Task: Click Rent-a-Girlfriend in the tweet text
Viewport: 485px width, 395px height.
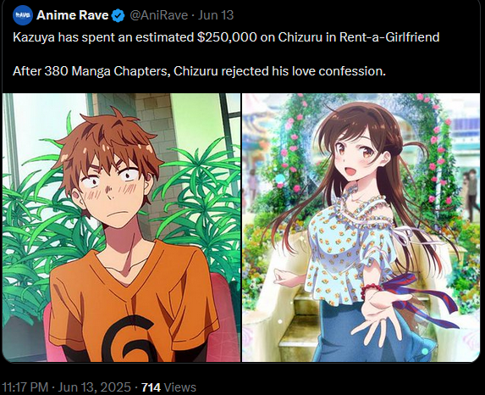Action: (389, 37)
